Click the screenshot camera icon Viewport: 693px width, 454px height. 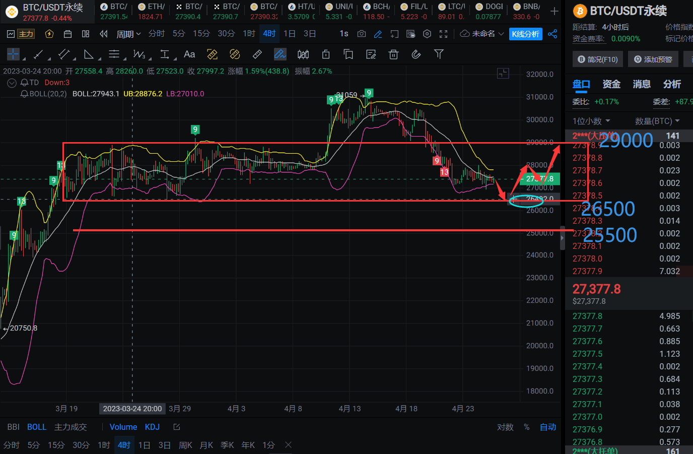362,34
